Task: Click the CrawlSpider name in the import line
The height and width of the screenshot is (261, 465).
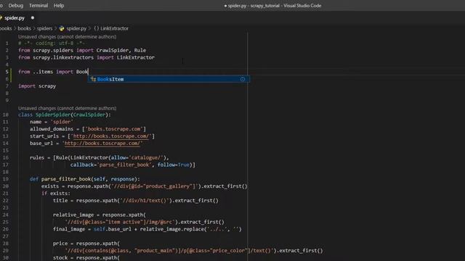Action: click(112, 50)
